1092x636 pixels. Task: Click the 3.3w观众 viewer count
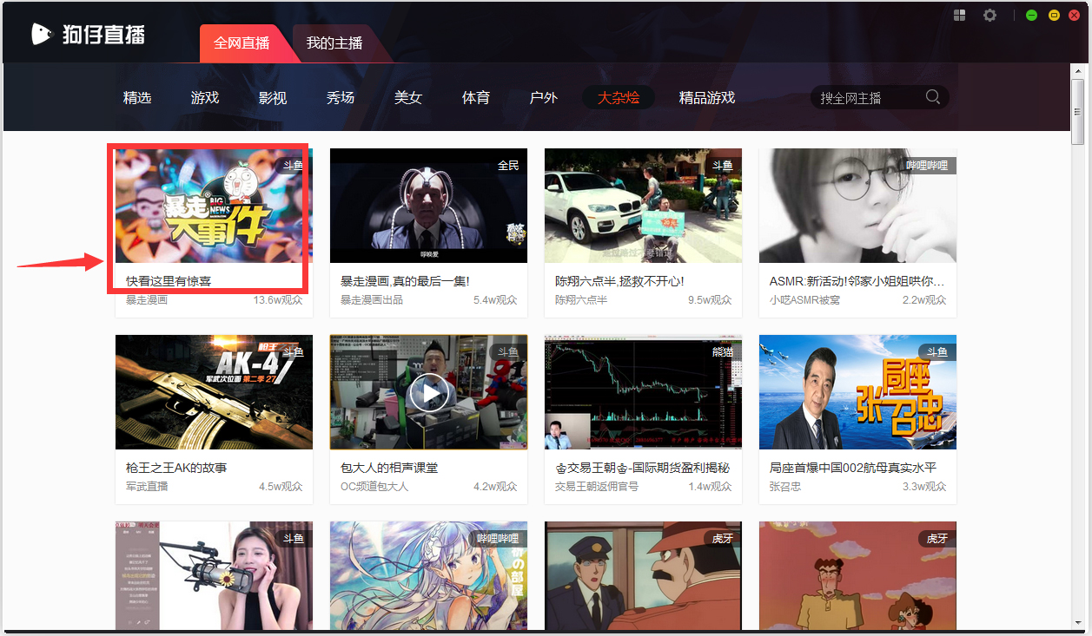(x=924, y=487)
